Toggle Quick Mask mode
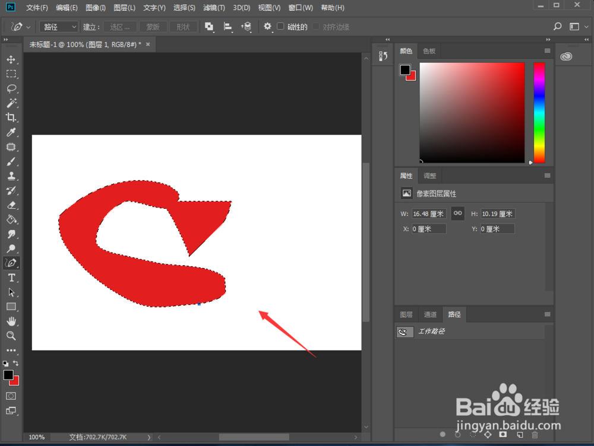 [x=11, y=396]
